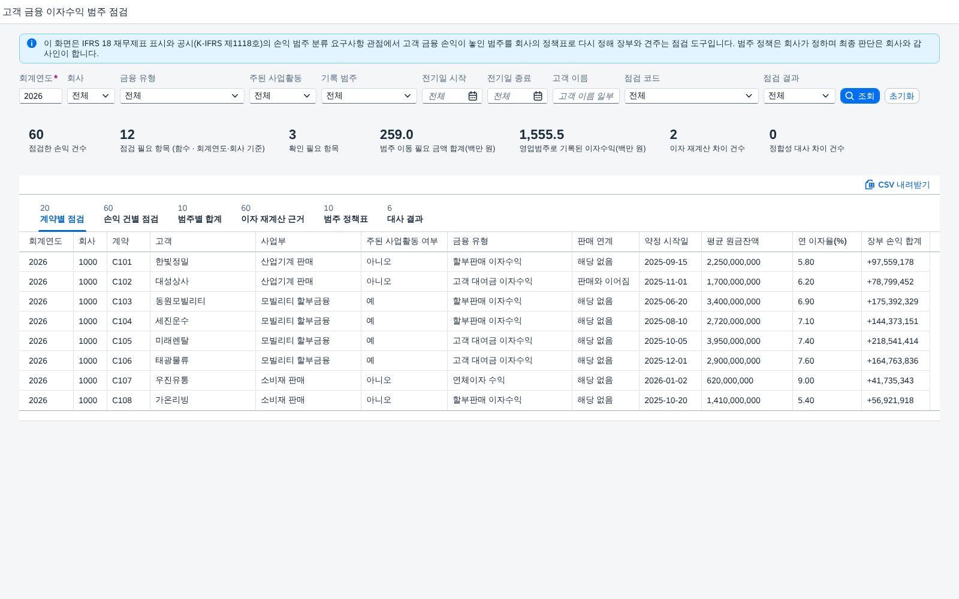Image resolution: width=959 pixels, height=599 pixels.
Task: Open the 전기일 시작 calendar picker icon
Action: pos(473,96)
